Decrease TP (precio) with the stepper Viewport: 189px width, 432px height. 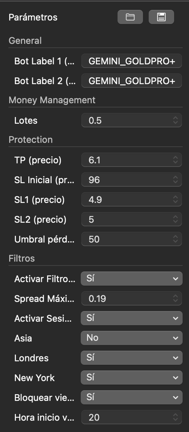tap(176, 161)
